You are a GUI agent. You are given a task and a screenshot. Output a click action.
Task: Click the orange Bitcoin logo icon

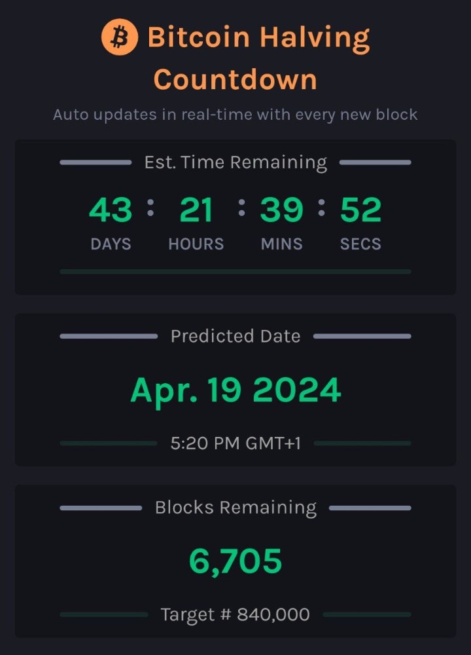pyautogui.click(x=119, y=37)
